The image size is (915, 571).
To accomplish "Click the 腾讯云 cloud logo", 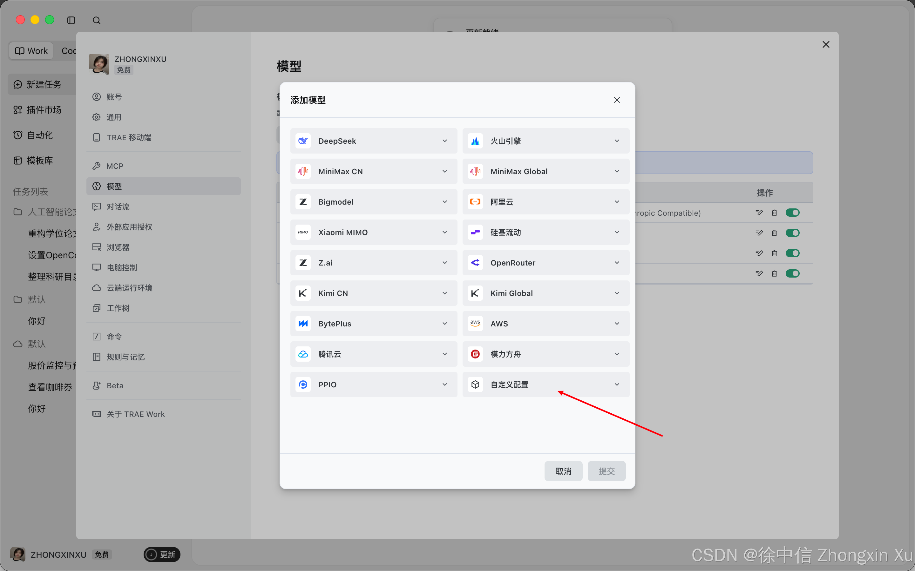I will pos(303,354).
